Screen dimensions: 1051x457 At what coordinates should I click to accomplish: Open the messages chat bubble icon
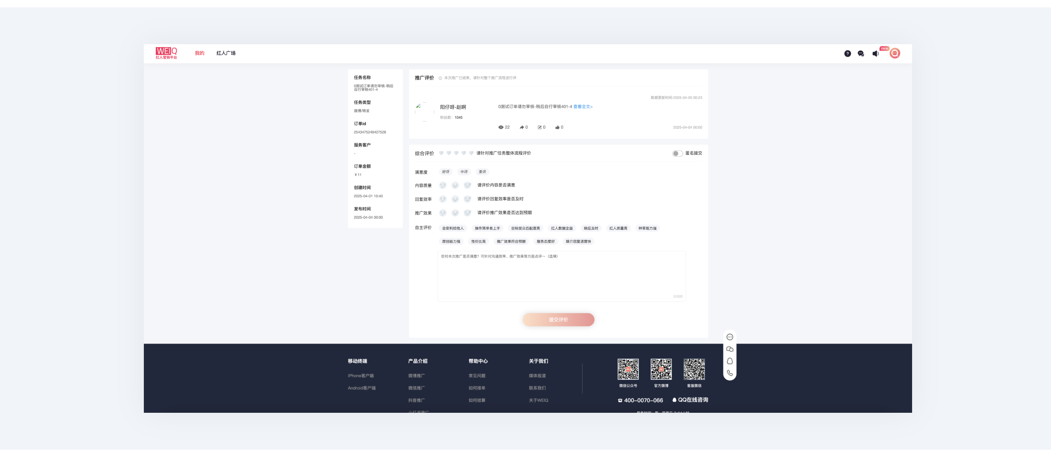[861, 54]
